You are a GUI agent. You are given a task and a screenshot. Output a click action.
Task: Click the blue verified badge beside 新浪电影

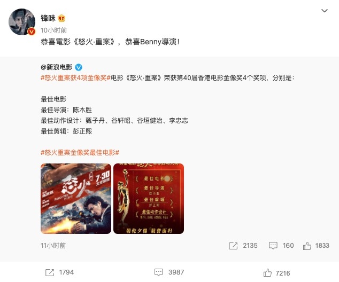coord(79,67)
